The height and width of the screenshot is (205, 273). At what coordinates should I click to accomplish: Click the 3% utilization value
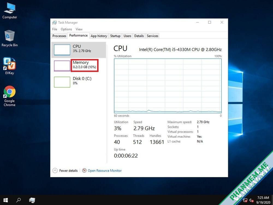click(x=117, y=128)
